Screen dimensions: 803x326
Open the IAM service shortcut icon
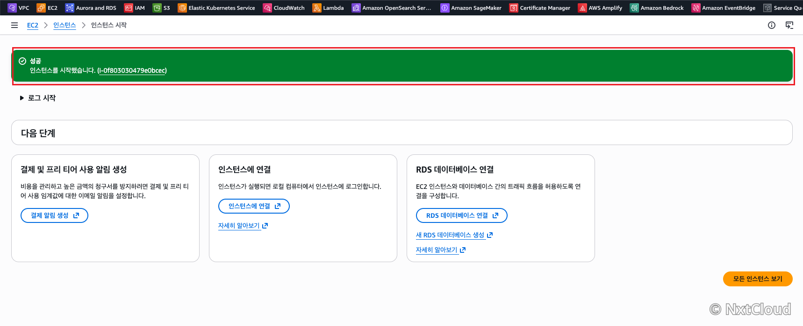129,8
